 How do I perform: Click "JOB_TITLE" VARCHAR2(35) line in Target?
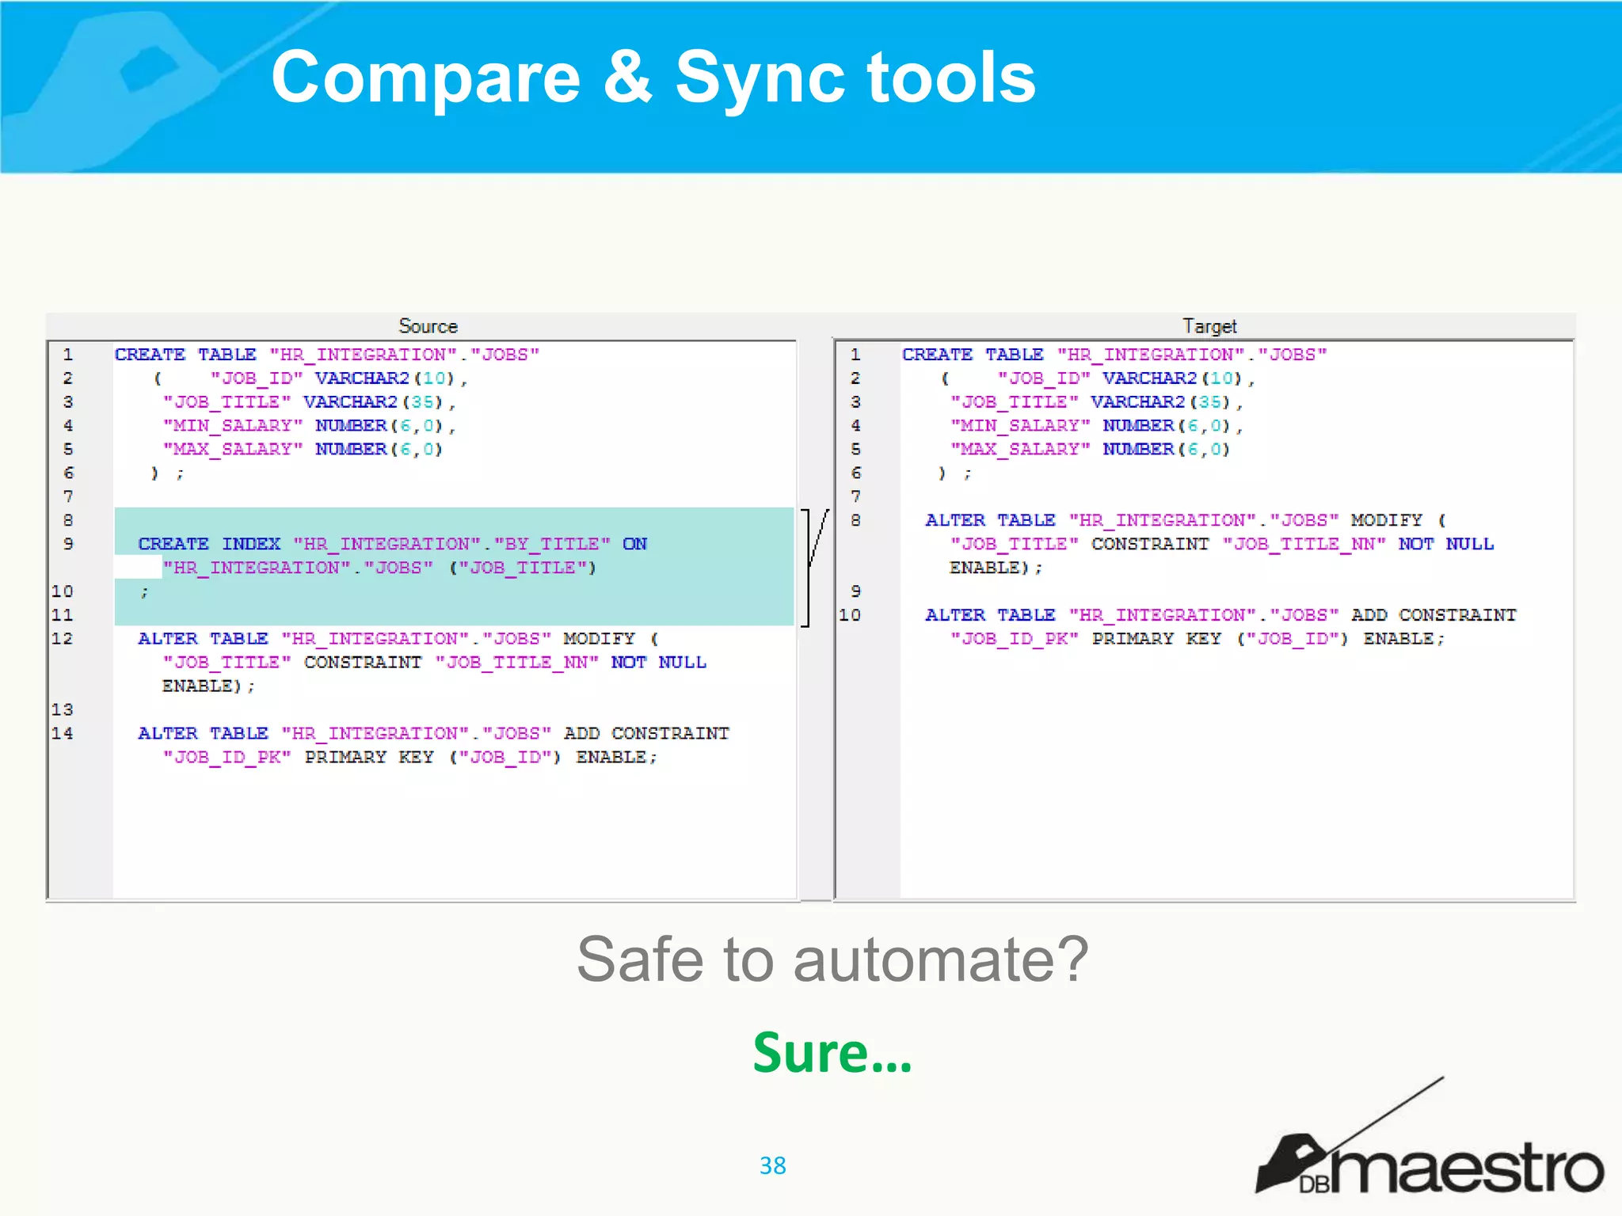click(x=1096, y=402)
